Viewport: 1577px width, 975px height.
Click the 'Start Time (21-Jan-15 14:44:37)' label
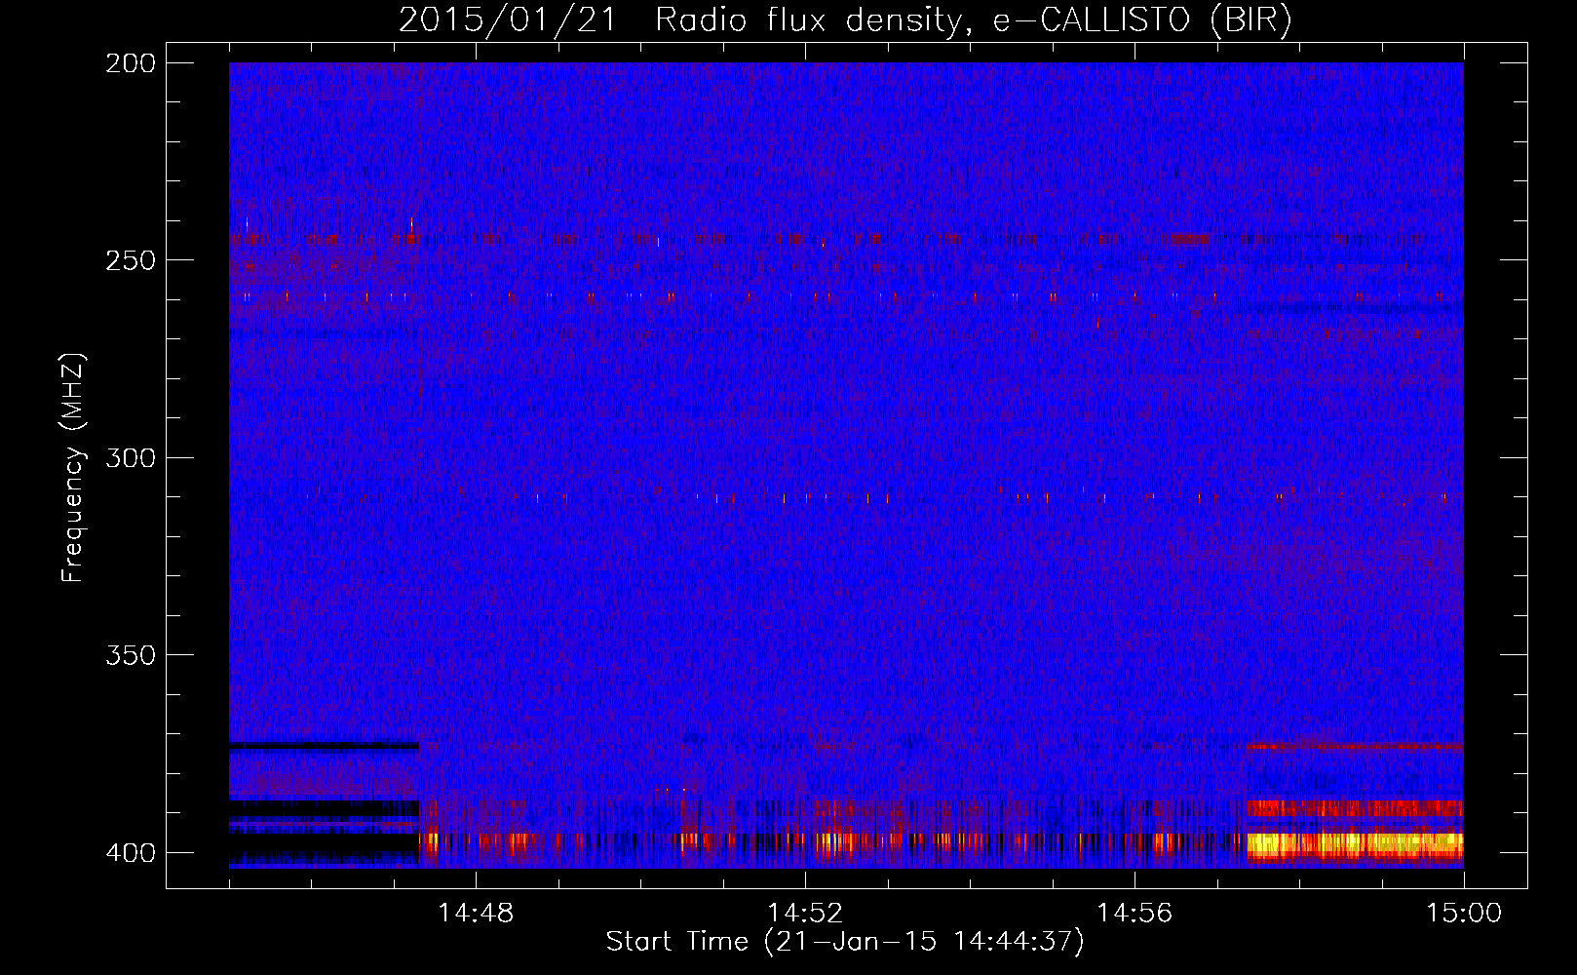click(x=845, y=942)
